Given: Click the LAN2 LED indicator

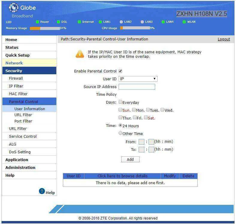Looking at the screenshot, I should click(121, 22).
